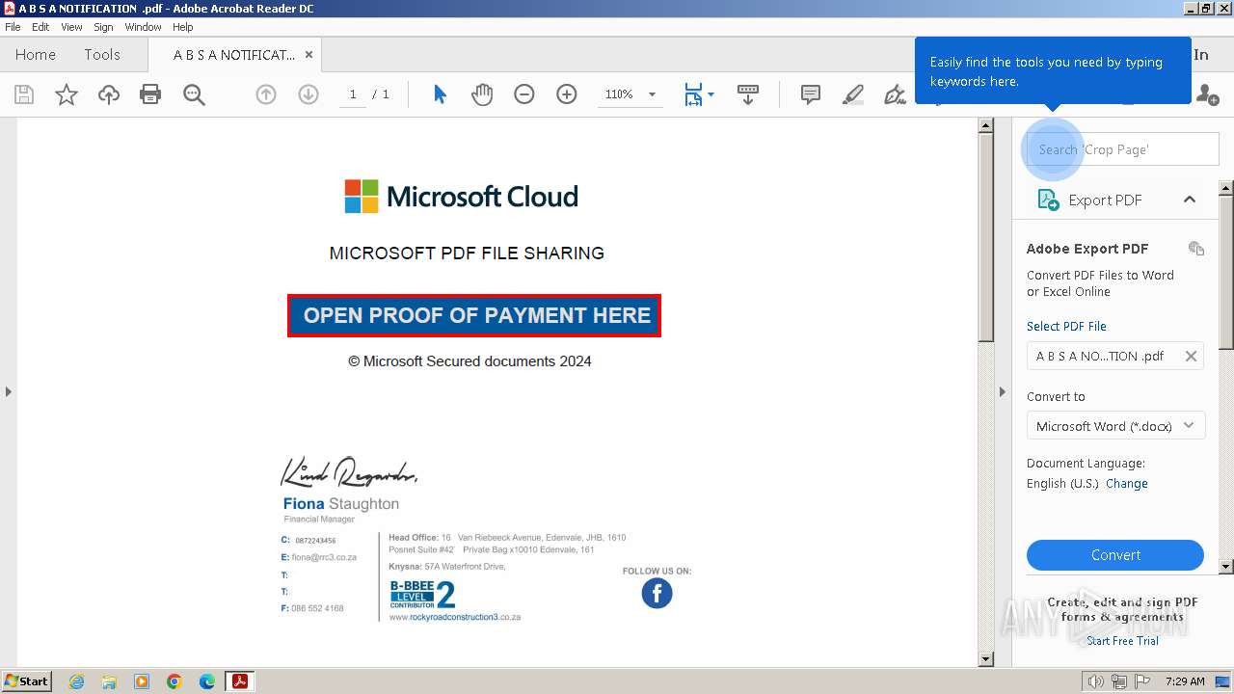Screen dimensions: 1234x694
Task: Open the Edit menu
Action: (40, 27)
